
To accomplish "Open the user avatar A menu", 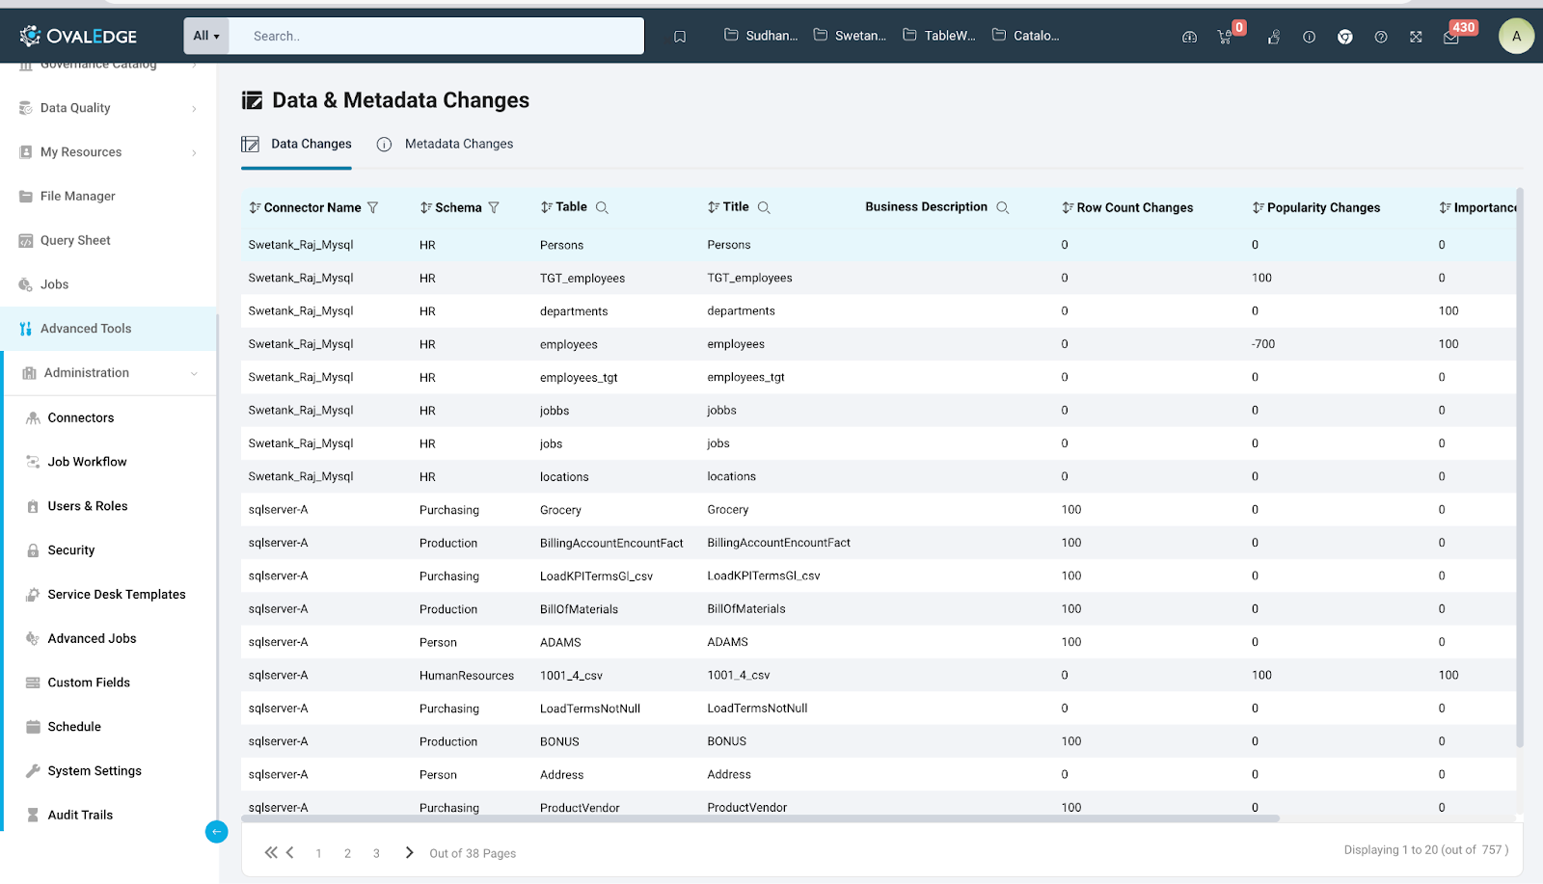I will coord(1516,36).
